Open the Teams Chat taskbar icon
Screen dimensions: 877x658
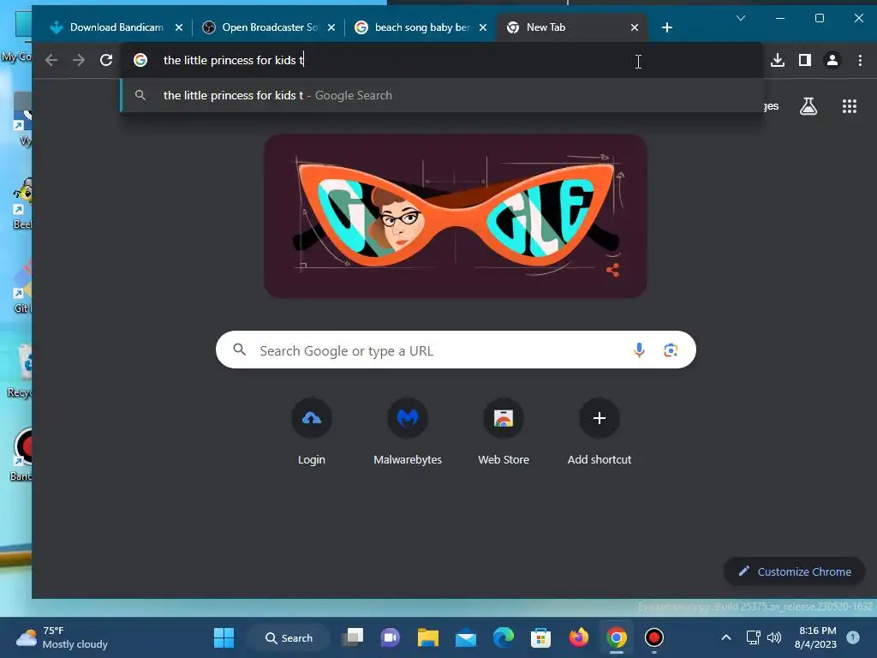tap(391, 637)
